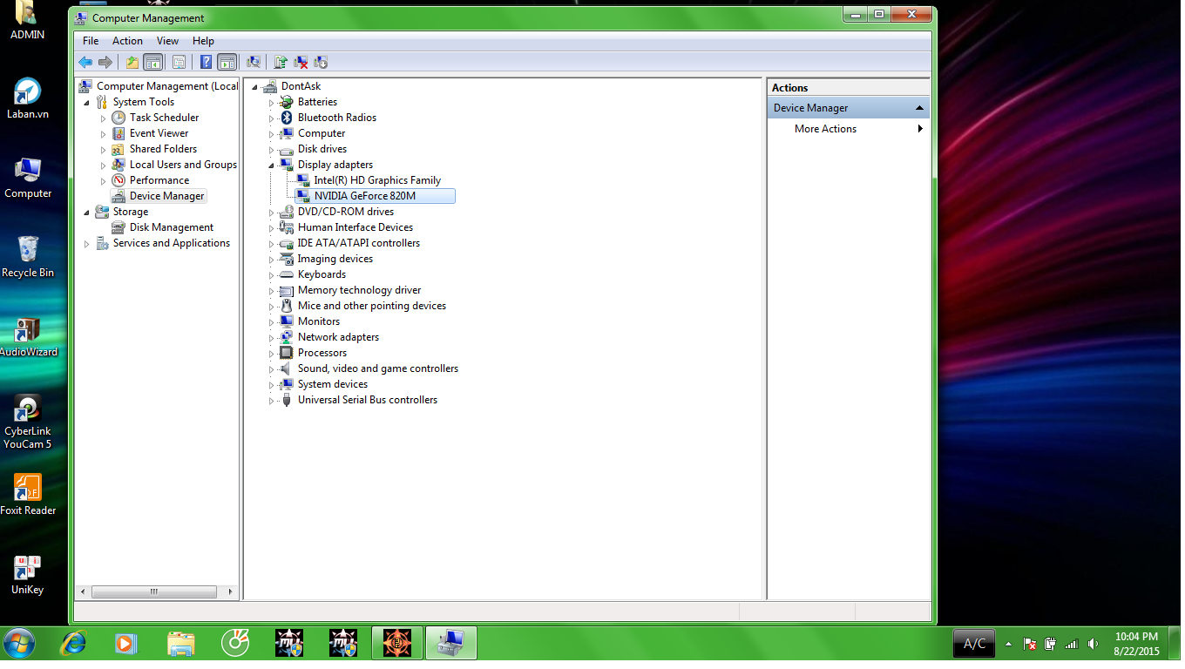Open the File menu
This screenshot has width=1185, height=669.
pos(91,41)
